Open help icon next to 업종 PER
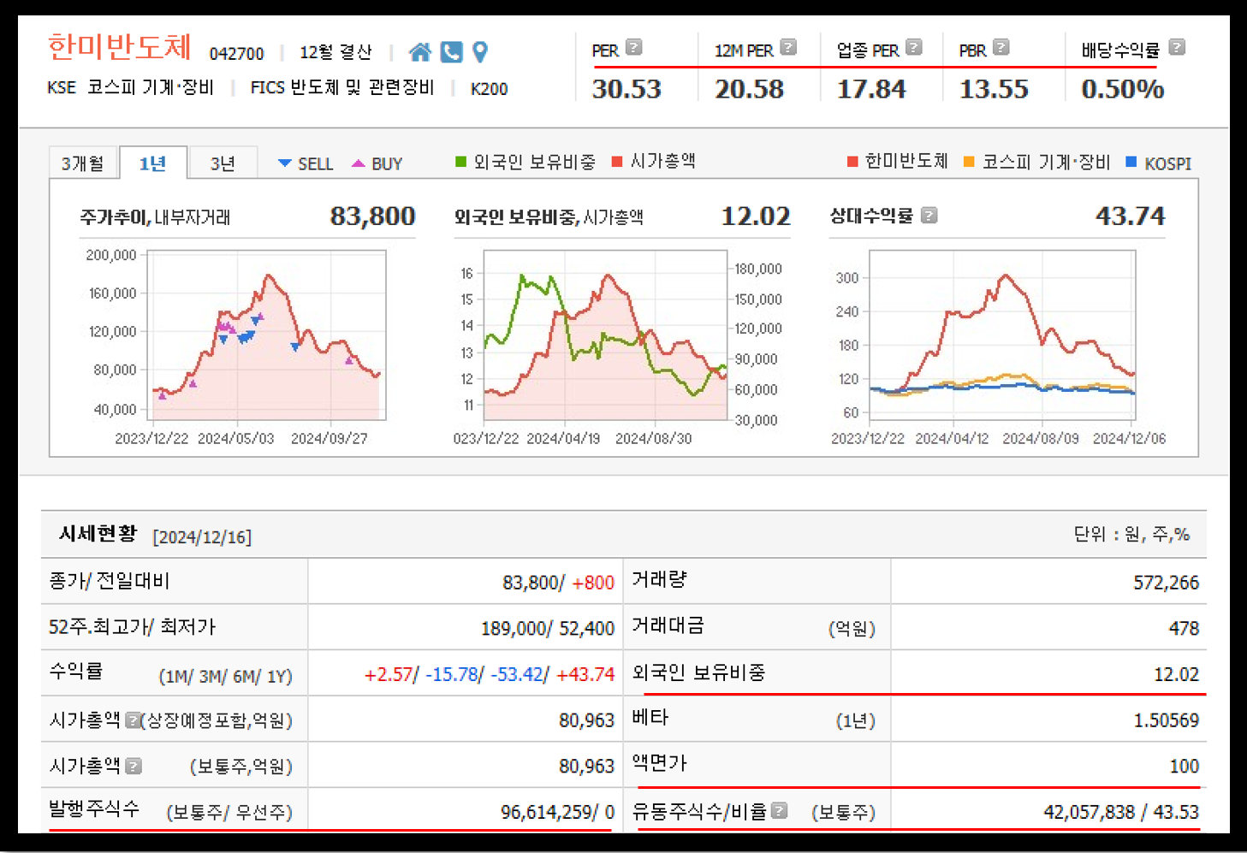Screen dimensions: 1247x853 [914, 47]
